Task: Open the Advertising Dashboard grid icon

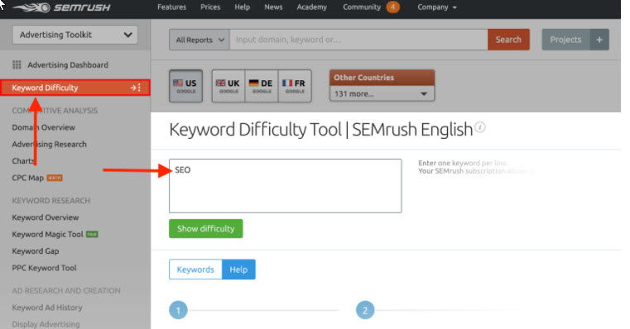Action: 17,64
